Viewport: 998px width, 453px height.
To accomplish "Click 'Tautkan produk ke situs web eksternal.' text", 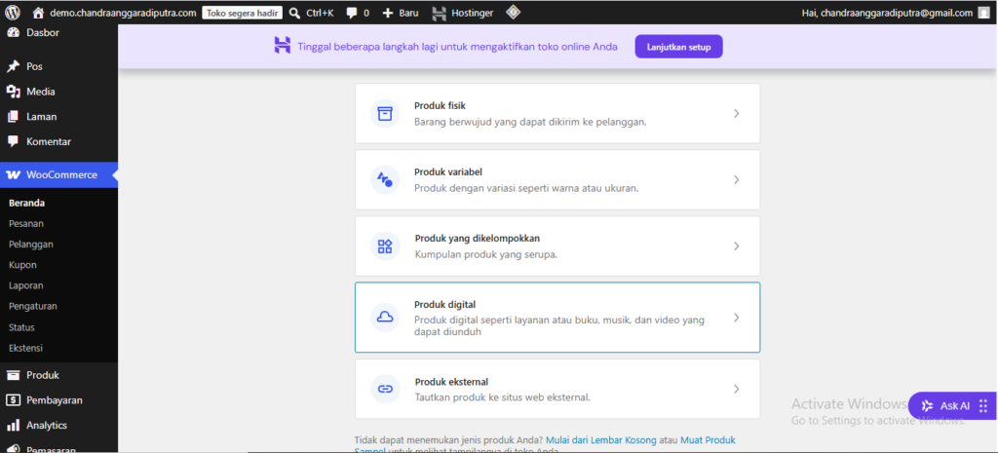I will click(x=503, y=397).
